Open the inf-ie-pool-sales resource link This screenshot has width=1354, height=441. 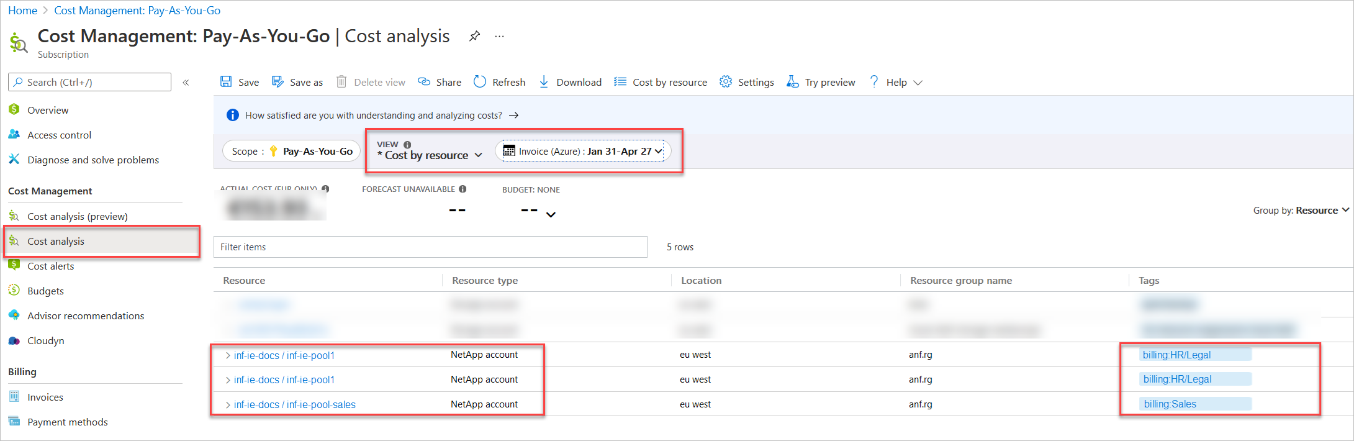[x=295, y=404]
